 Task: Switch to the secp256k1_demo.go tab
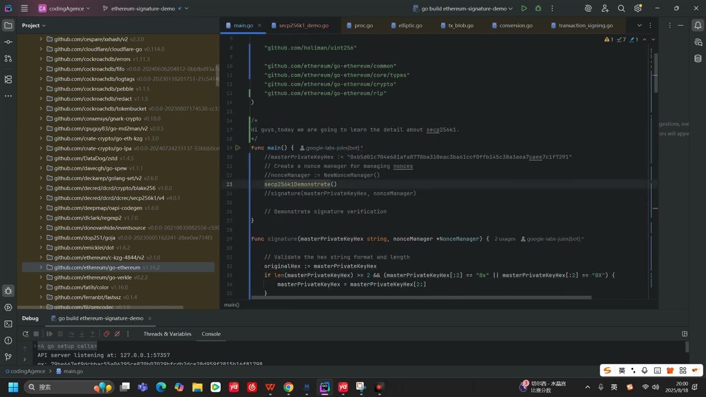pos(303,25)
